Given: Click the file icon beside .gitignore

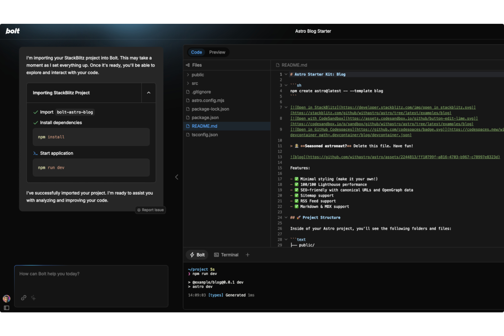Looking at the screenshot, I should click(x=188, y=92).
